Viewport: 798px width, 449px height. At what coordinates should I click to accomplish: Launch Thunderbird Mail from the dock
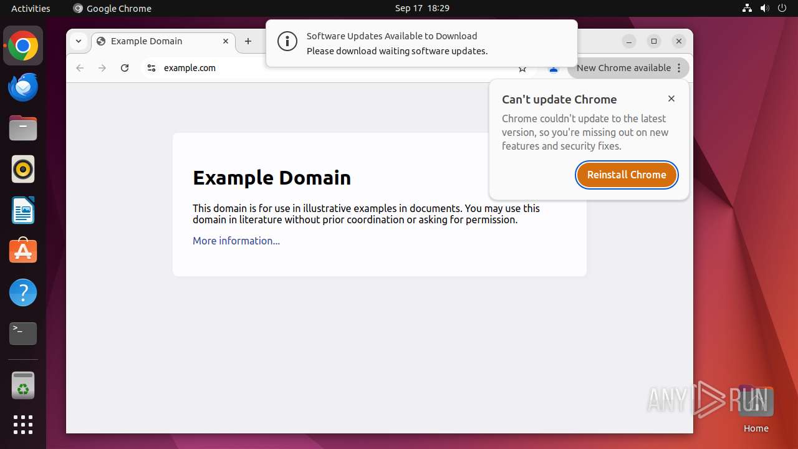(x=23, y=87)
